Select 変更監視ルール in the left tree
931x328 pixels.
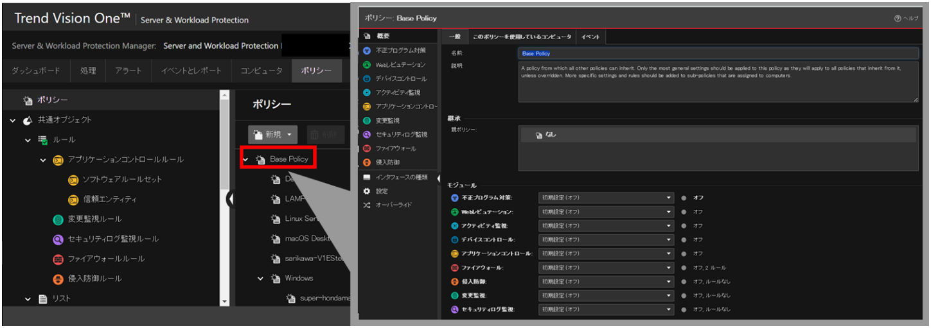[94, 219]
